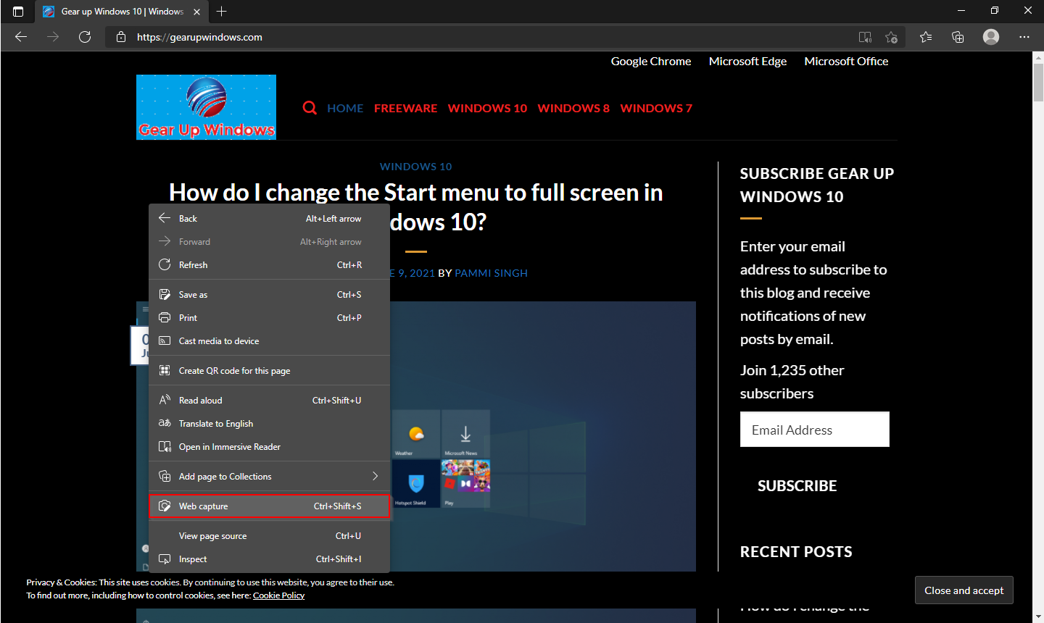The height and width of the screenshot is (623, 1044).
Task: Click the Inspect icon in context menu
Action: point(165,559)
